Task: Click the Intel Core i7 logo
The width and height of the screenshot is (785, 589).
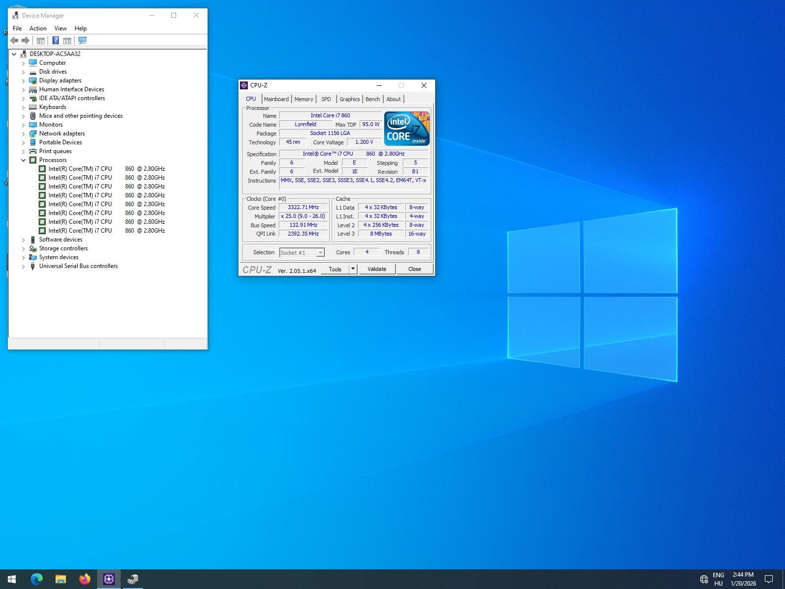Action: 407,129
